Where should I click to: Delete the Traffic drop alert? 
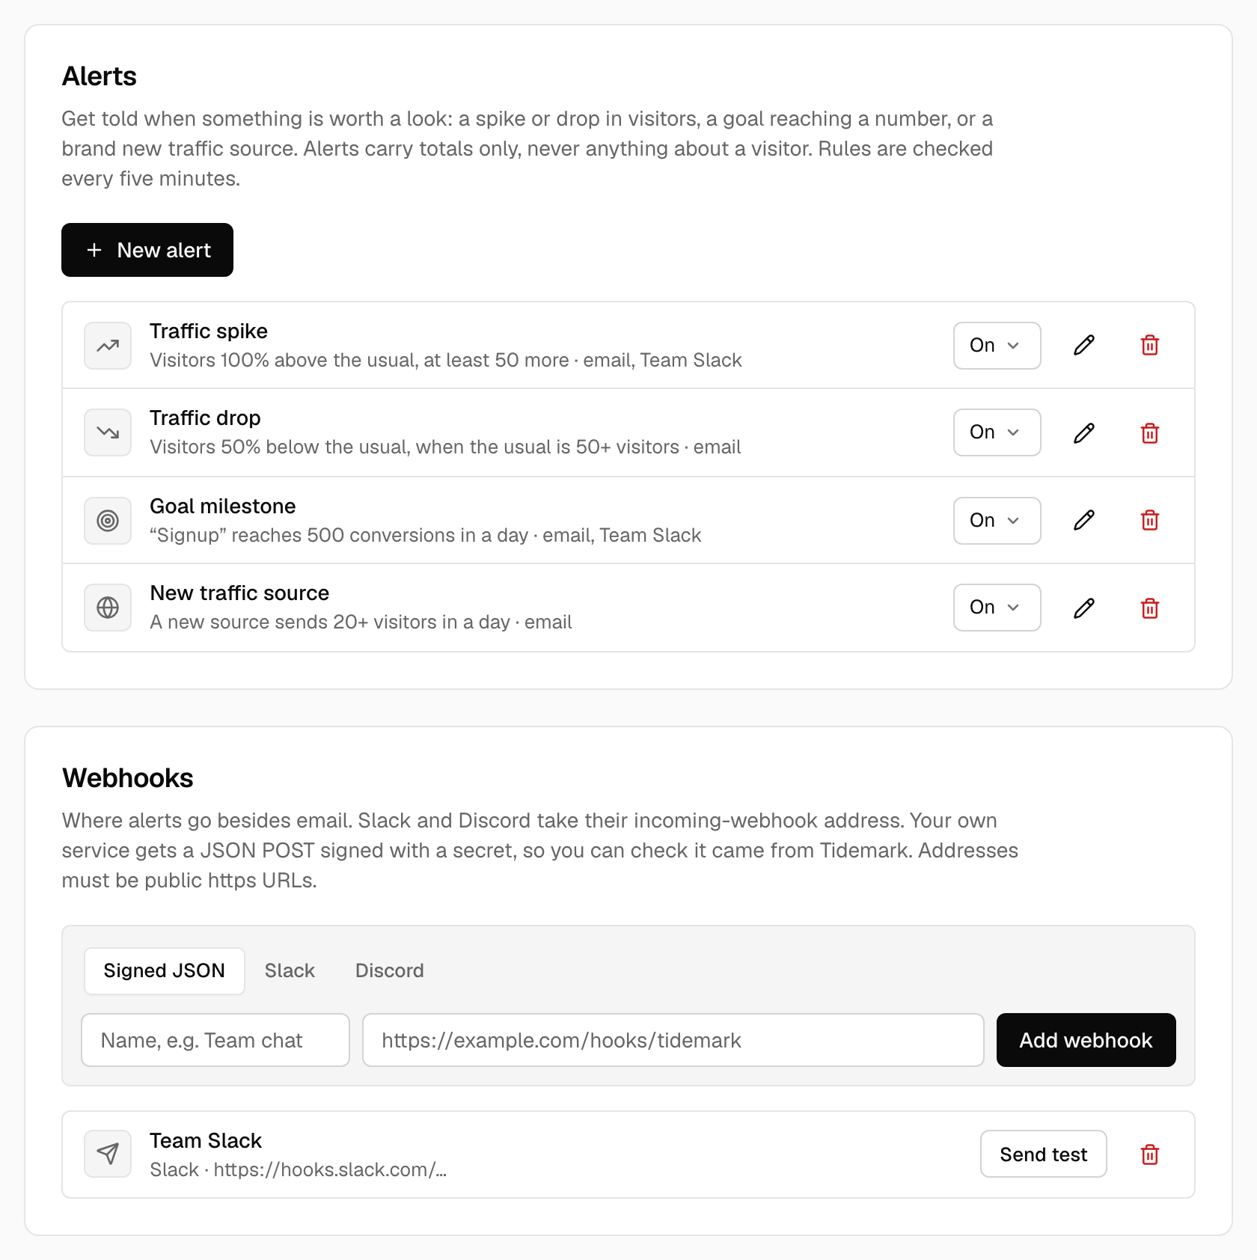point(1150,432)
